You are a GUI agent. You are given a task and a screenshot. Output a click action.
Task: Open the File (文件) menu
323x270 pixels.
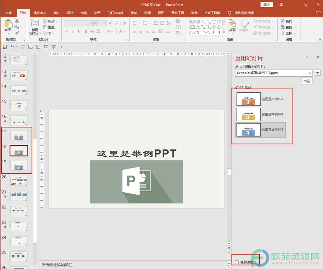click(x=8, y=13)
